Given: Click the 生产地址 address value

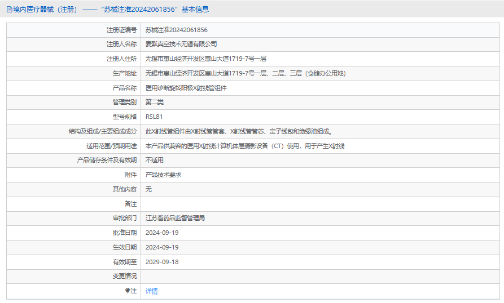Looking at the screenshot, I should pyautogui.click(x=246, y=73).
